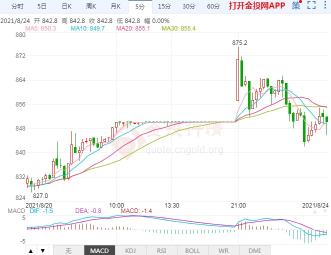Enter fullscreen chart mode
The width and height of the screenshot is (331, 255).
[311, 6]
